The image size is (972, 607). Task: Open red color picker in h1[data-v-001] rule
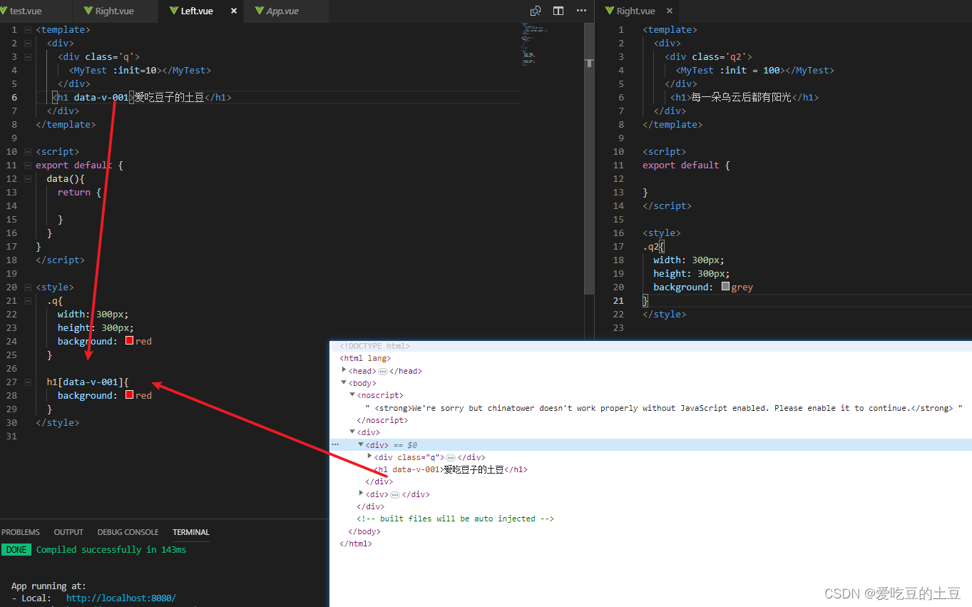pos(129,395)
